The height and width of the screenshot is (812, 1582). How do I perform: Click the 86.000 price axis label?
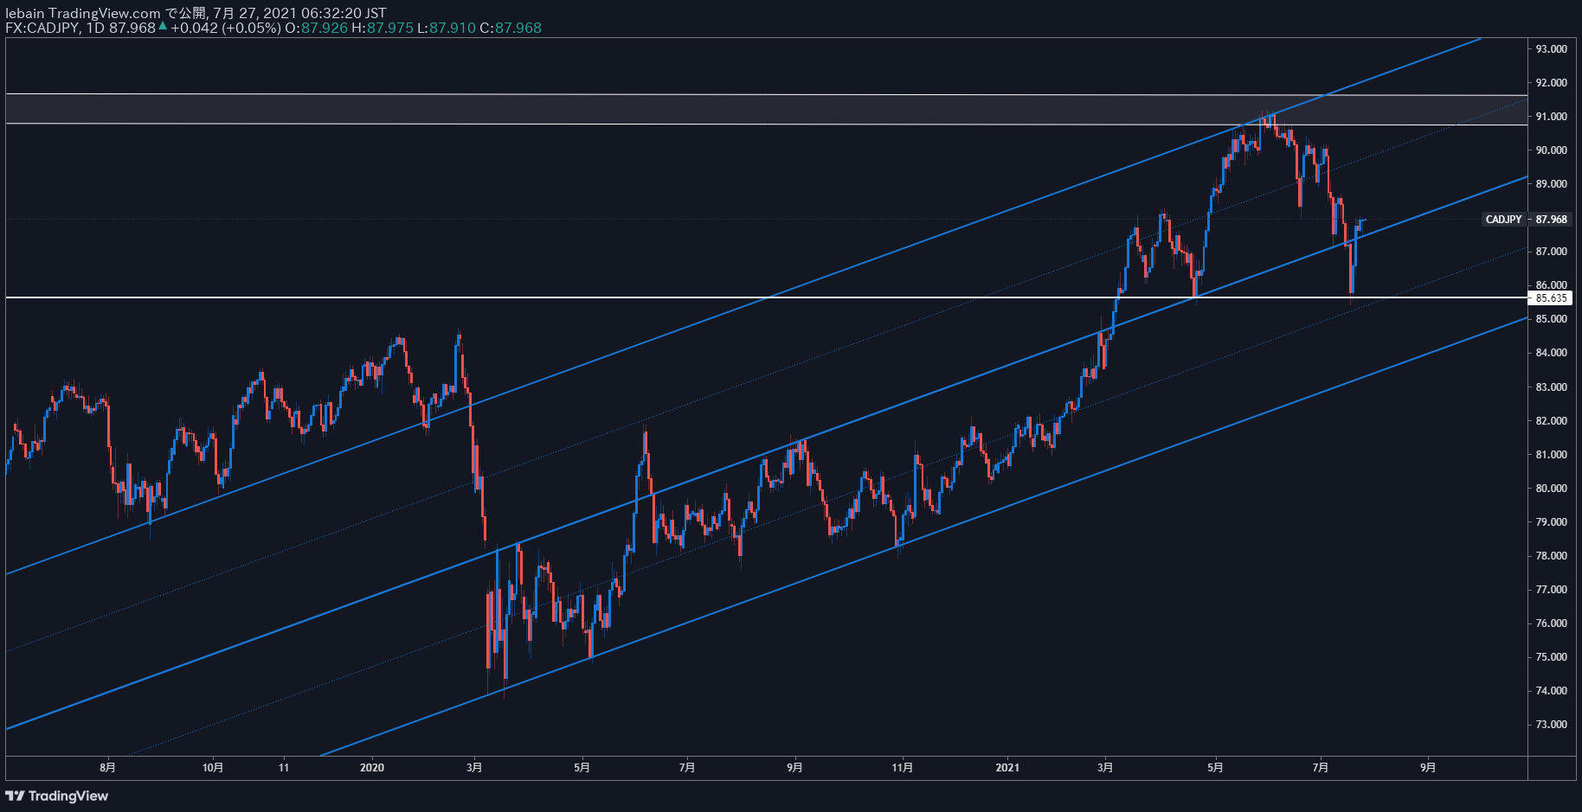click(x=1551, y=285)
